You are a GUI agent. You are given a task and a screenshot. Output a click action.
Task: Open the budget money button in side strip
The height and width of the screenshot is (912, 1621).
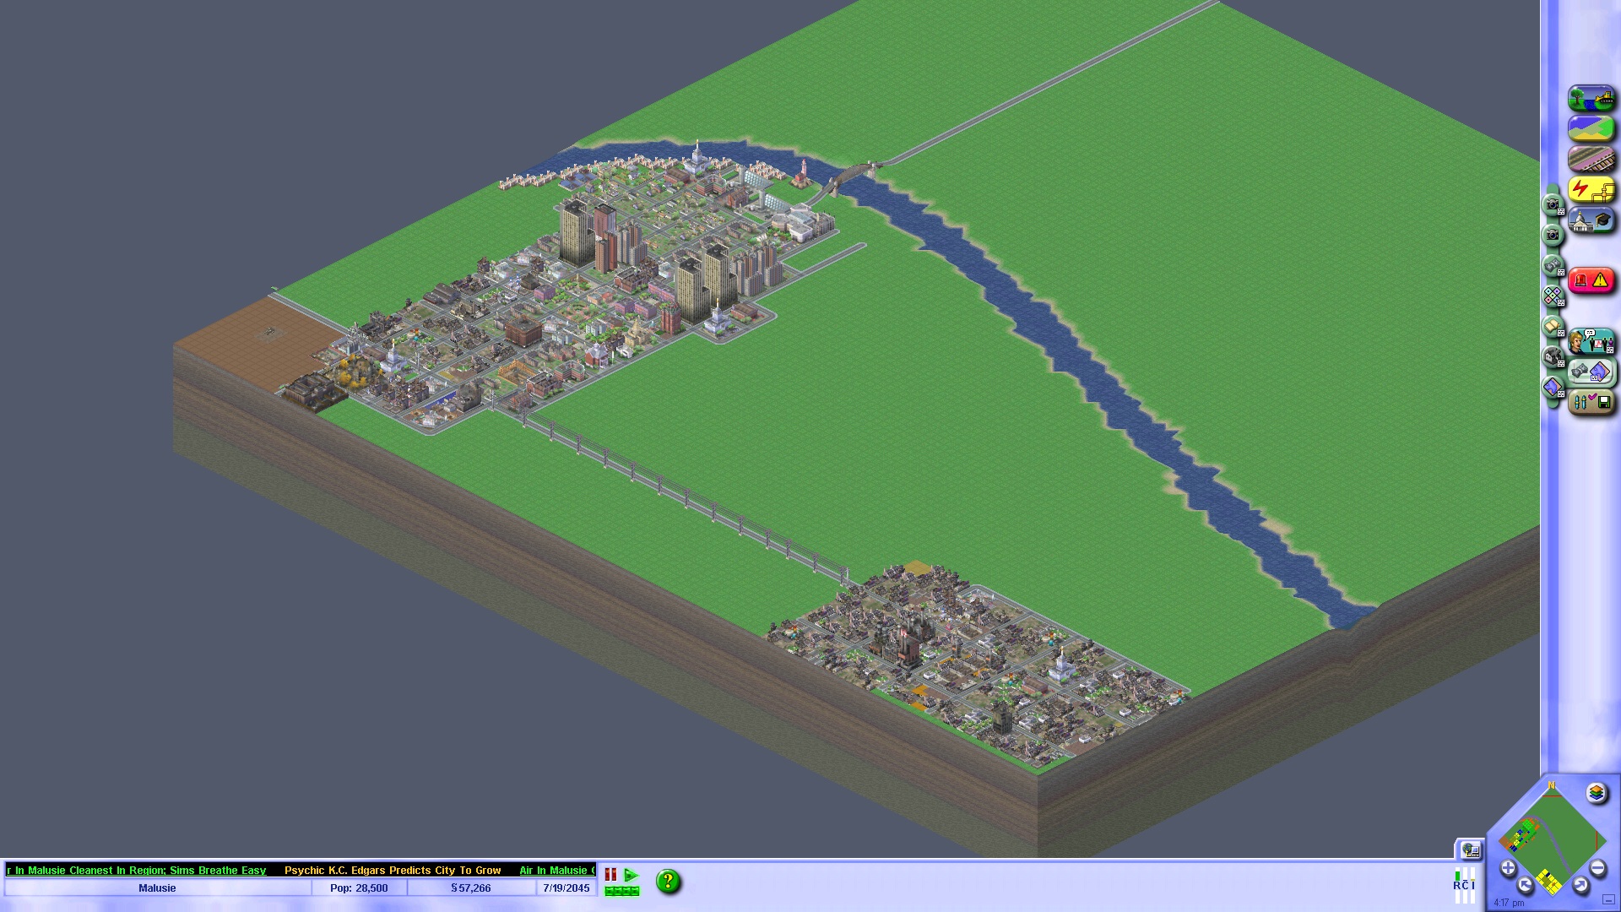click(1553, 266)
